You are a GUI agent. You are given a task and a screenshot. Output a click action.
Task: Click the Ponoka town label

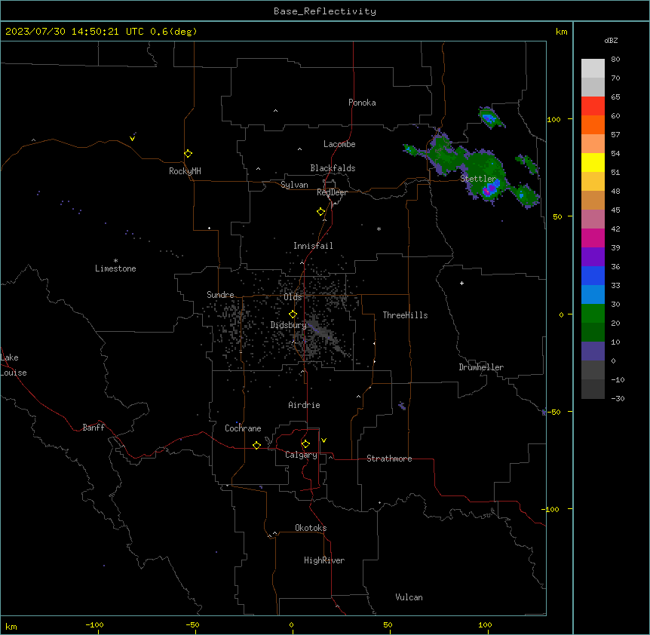click(x=362, y=103)
